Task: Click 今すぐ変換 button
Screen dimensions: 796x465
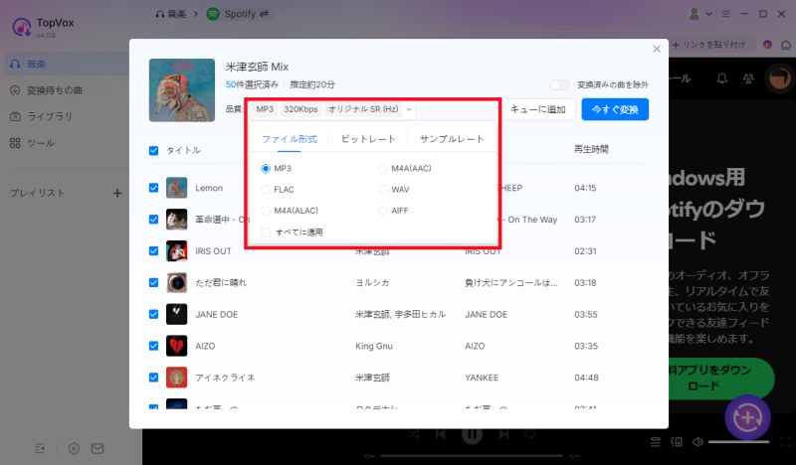Action: (x=615, y=109)
